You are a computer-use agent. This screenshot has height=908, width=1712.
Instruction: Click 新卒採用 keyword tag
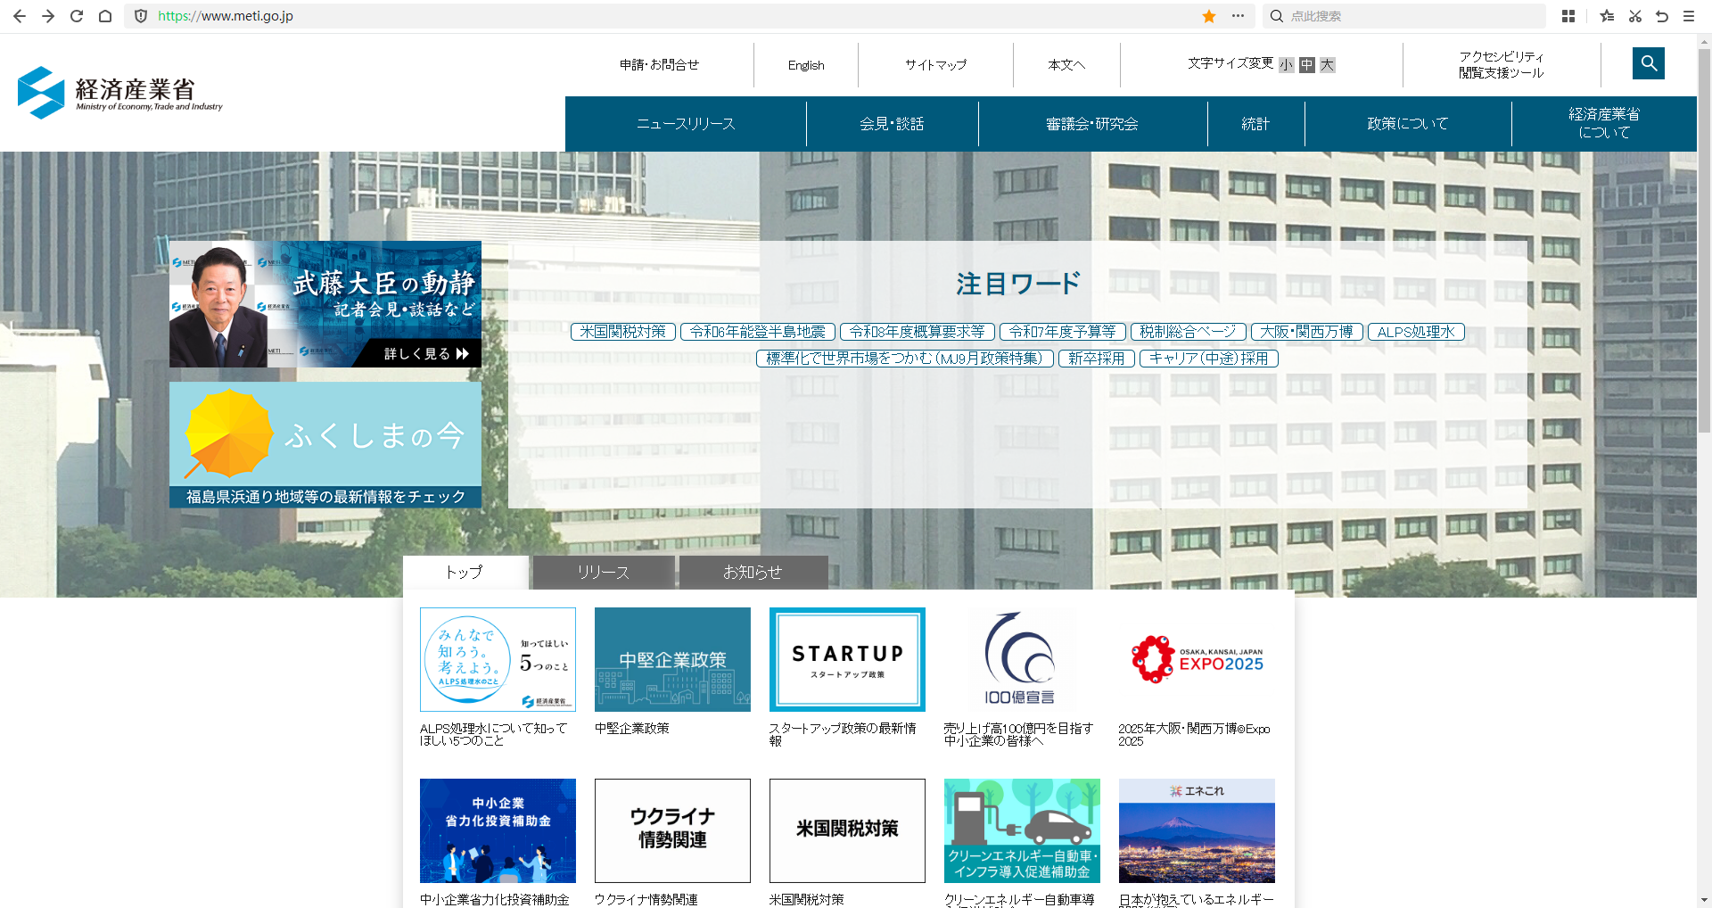pos(1097,359)
